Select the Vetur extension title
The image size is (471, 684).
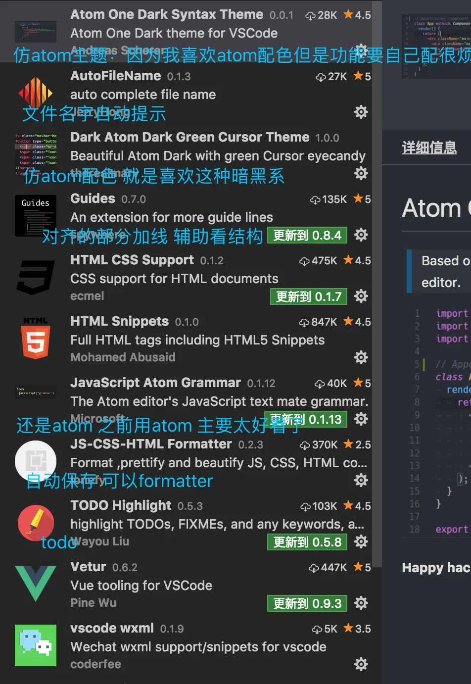coord(88,567)
